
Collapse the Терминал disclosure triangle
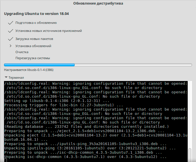pyautogui.click(x=6, y=78)
